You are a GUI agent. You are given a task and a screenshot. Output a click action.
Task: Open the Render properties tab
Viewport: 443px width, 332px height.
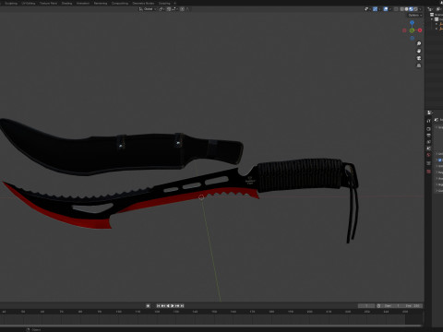[428, 129]
